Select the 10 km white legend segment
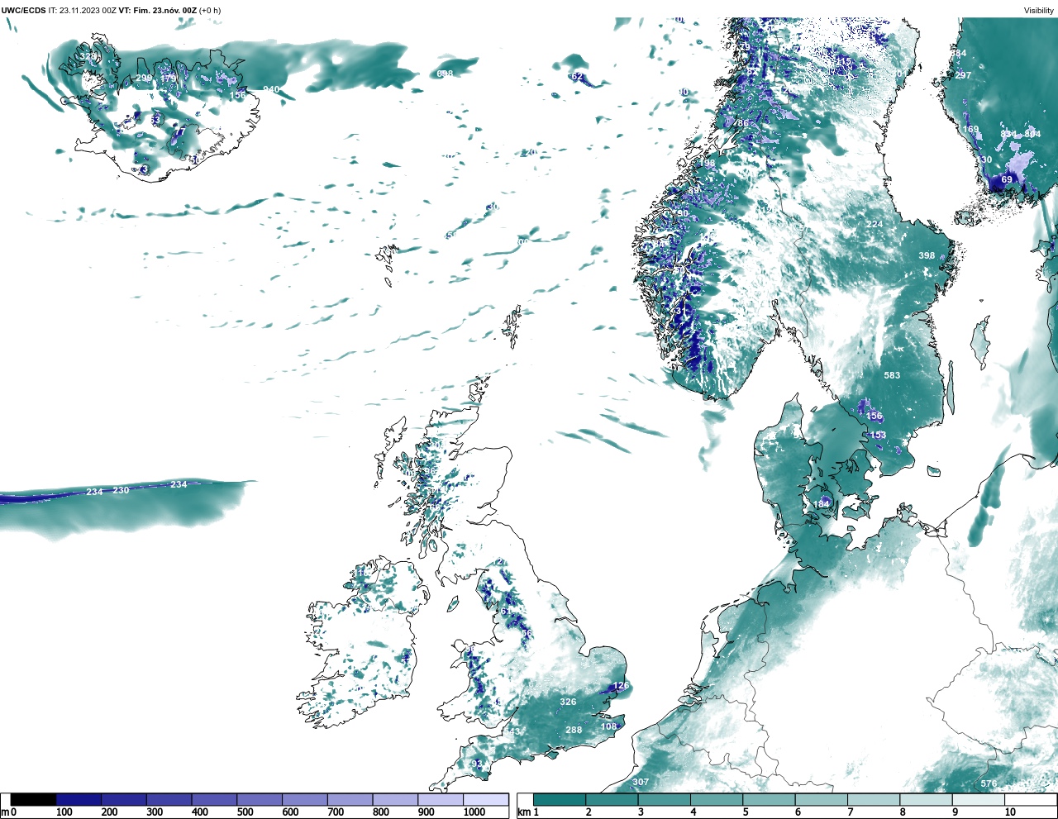This screenshot has height=819, width=1058. 1031,800
